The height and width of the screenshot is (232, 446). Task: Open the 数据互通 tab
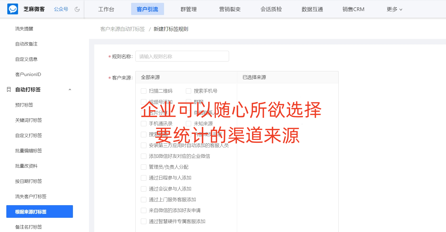(x=312, y=9)
